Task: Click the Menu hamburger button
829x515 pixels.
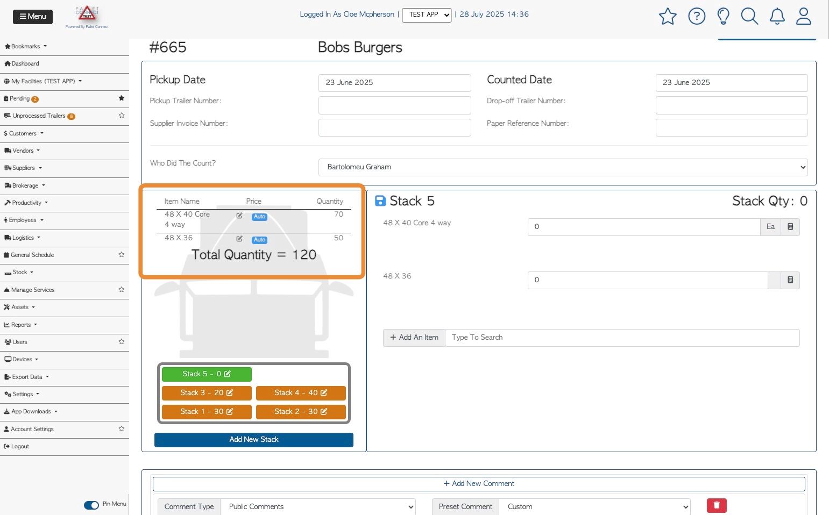Action: tap(33, 17)
